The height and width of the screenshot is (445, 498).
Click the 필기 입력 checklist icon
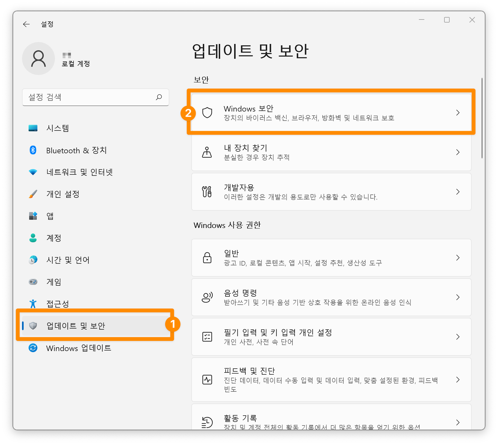tap(207, 337)
